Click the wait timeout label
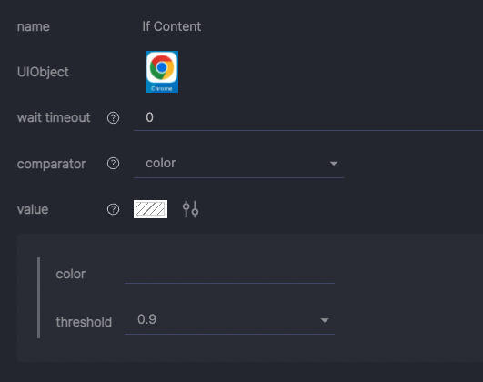Image resolution: width=483 pixels, height=382 pixels. [54, 117]
